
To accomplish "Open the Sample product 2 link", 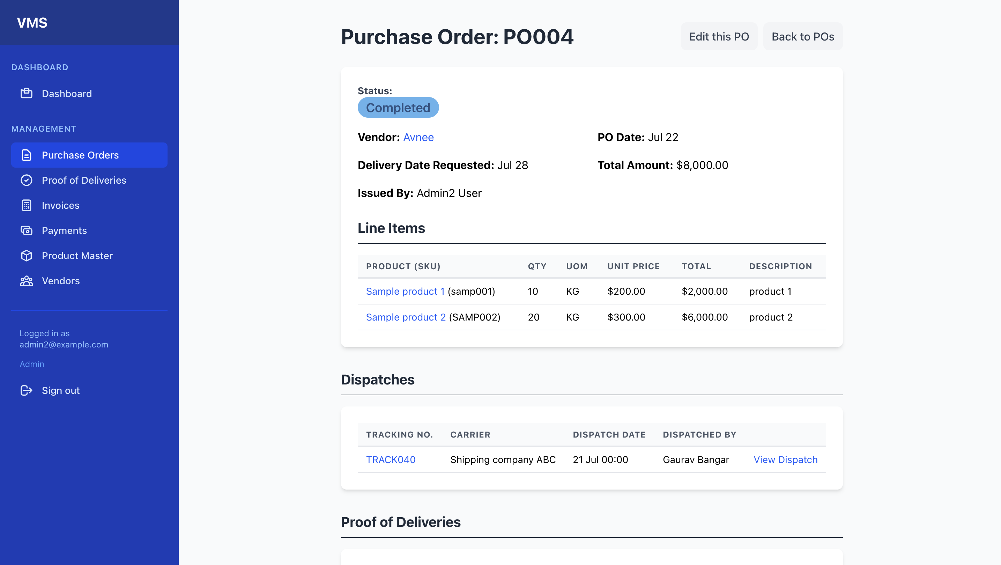I will click(406, 317).
